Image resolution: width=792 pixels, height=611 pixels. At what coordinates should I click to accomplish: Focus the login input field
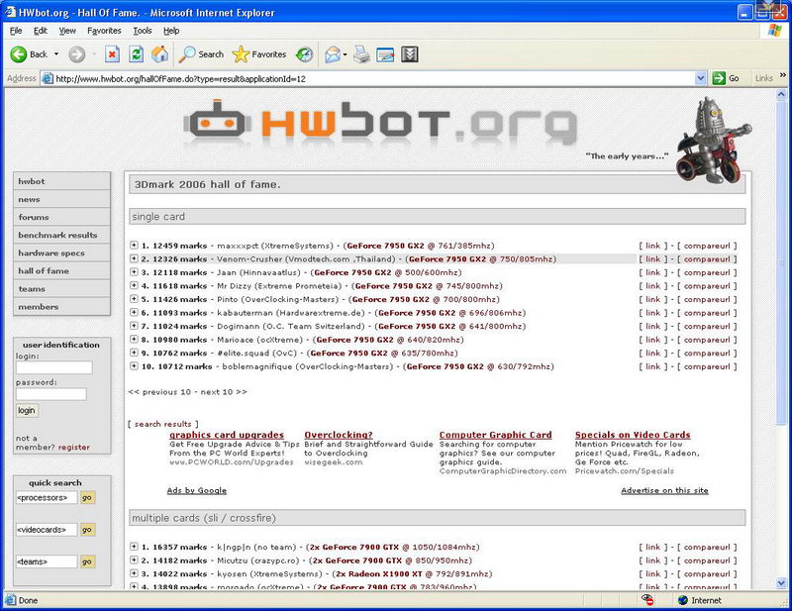point(54,367)
